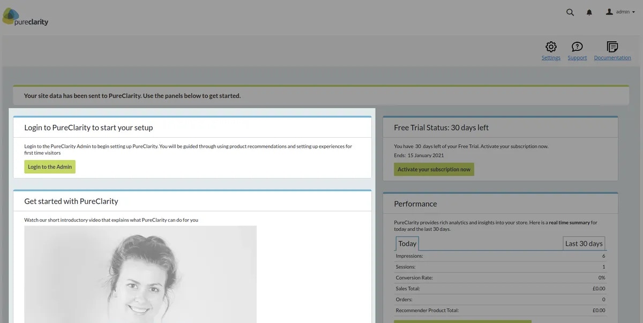Click the Free Trial Status heading
643x323 pixels.
pos(441,127)
